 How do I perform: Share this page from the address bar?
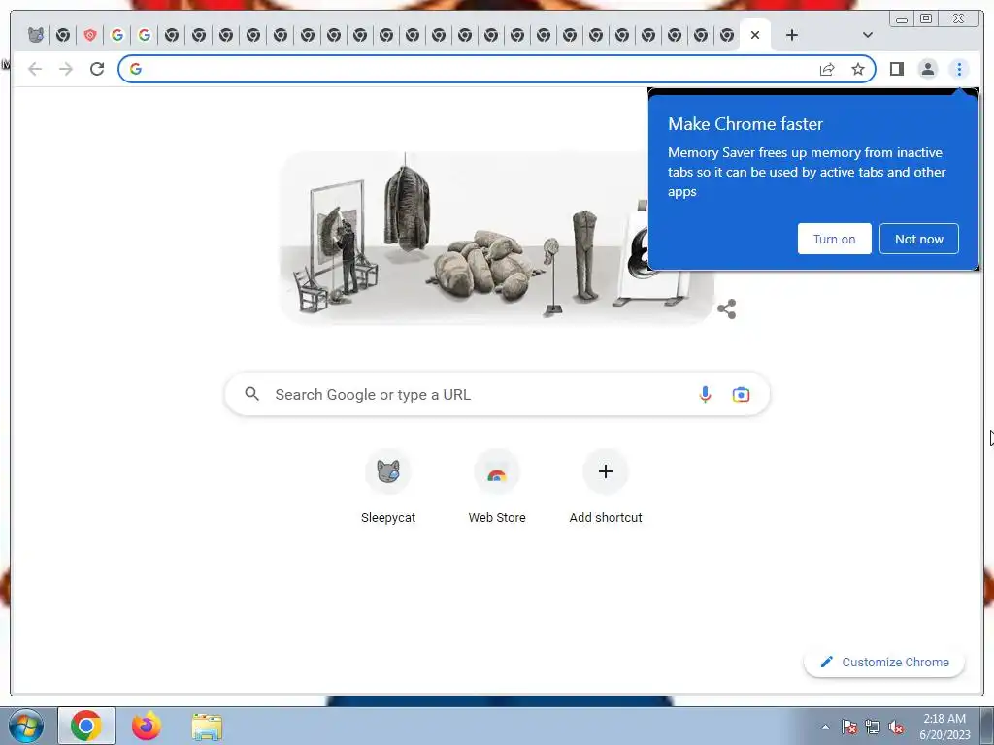pos(827,69)
